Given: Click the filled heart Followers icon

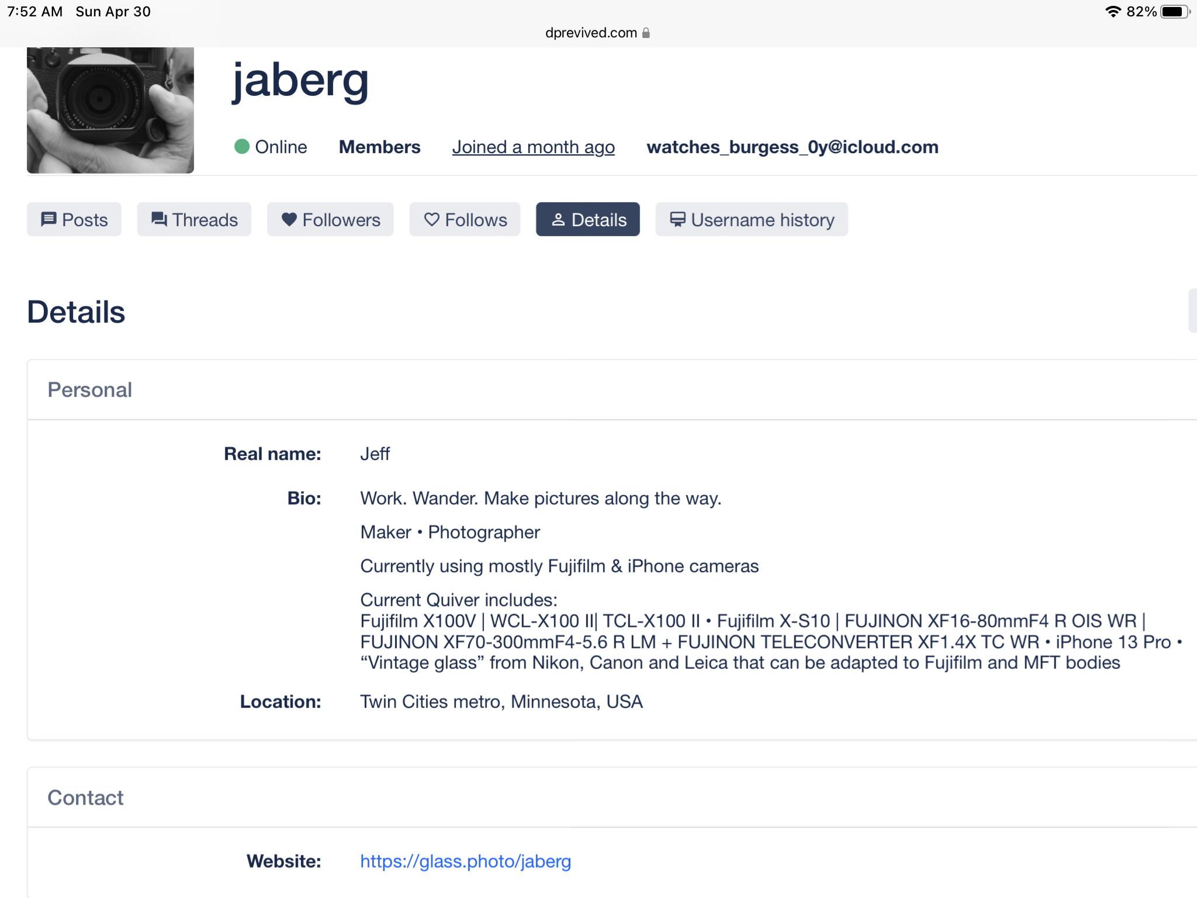Looking at the screenshot, I should pyautogui.click(x=289, y=219).
